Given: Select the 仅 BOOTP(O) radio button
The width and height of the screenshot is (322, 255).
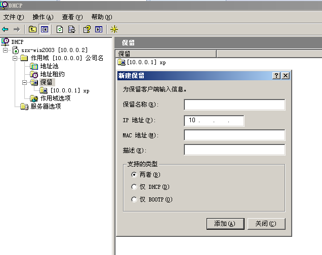Looking at the screenshot, I should (x=134, y=199).
